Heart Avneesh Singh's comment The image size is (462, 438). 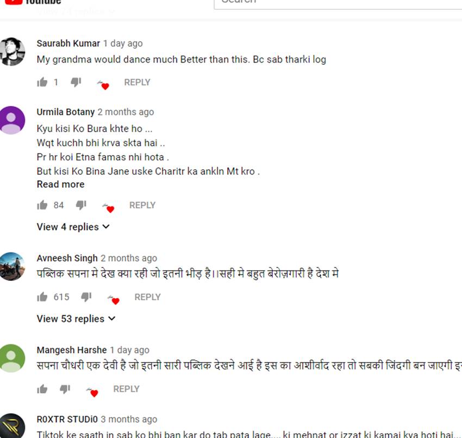click(x=114, y=300)
